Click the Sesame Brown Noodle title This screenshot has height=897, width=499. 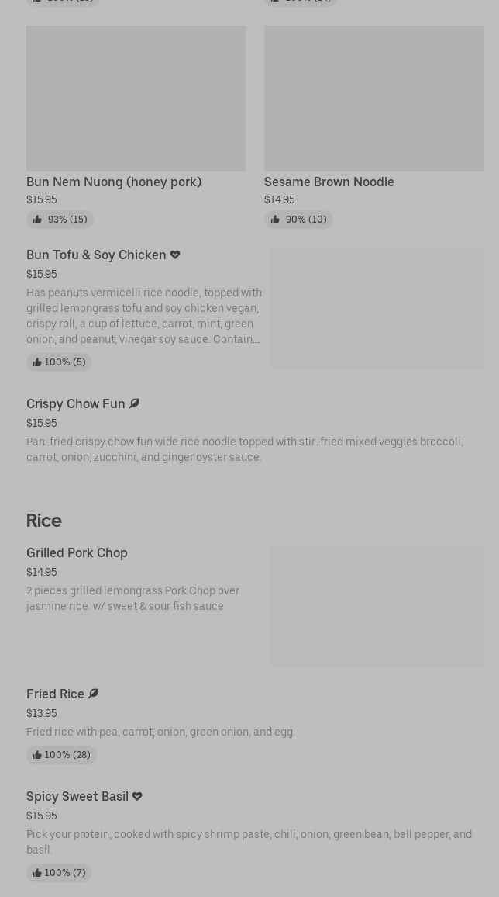point(329,182)
